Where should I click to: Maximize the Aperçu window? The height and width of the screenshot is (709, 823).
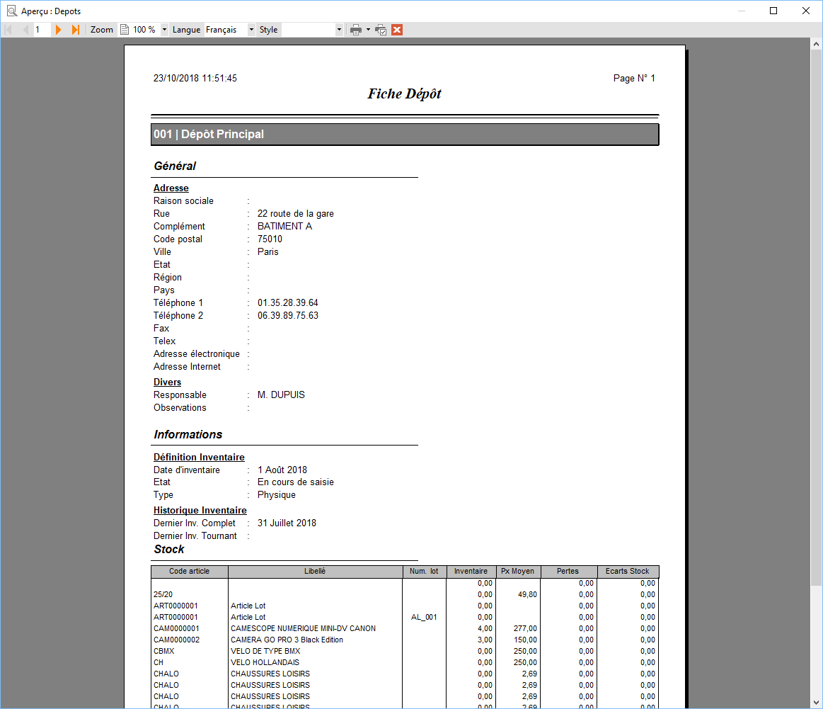pyautogui.click(x=773, y=11)
